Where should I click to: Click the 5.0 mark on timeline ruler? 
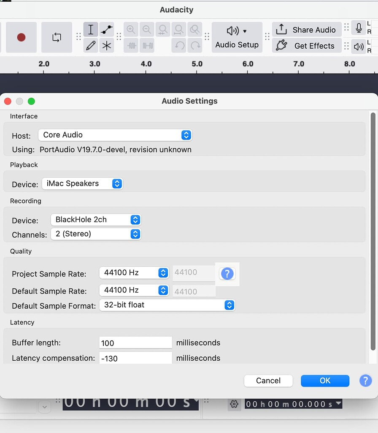point(197,64)
